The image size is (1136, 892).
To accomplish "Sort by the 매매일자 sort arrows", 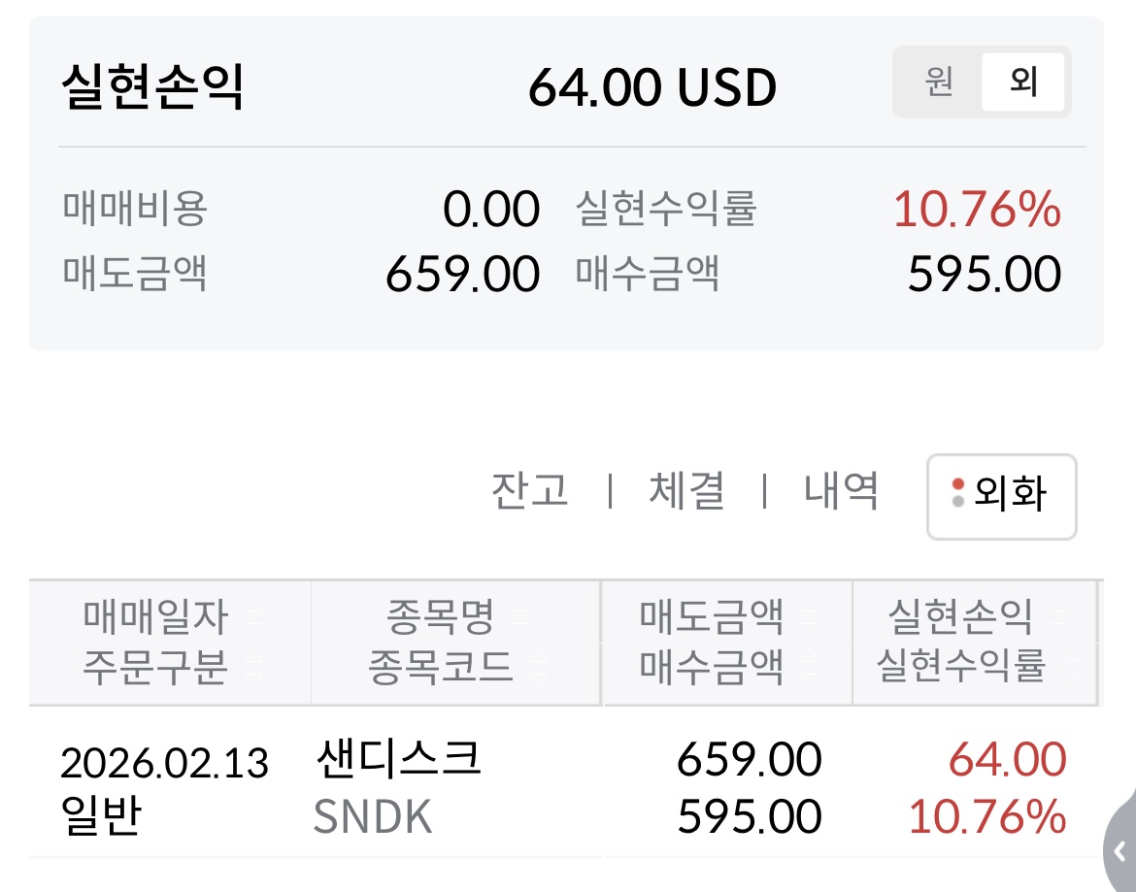I will point(253,616).
